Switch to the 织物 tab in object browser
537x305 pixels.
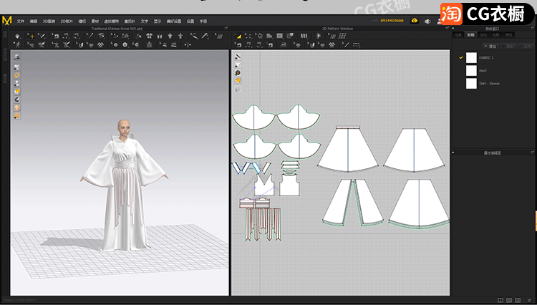tap(470, 34)
